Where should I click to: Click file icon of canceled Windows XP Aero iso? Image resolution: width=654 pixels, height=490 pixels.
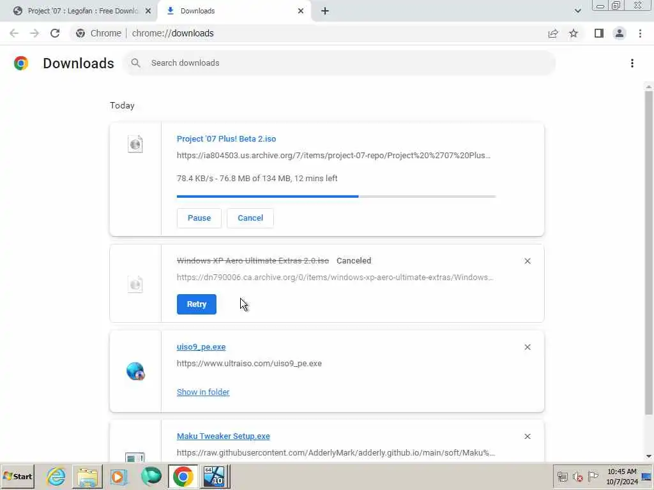135,284
